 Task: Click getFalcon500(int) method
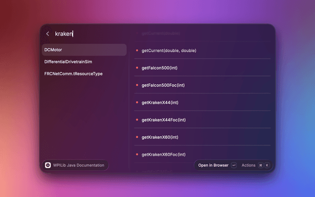coord(159,68)
